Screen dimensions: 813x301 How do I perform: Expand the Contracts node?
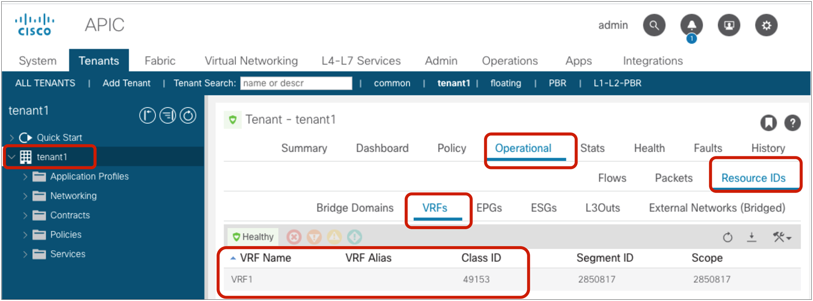point(25,216)
